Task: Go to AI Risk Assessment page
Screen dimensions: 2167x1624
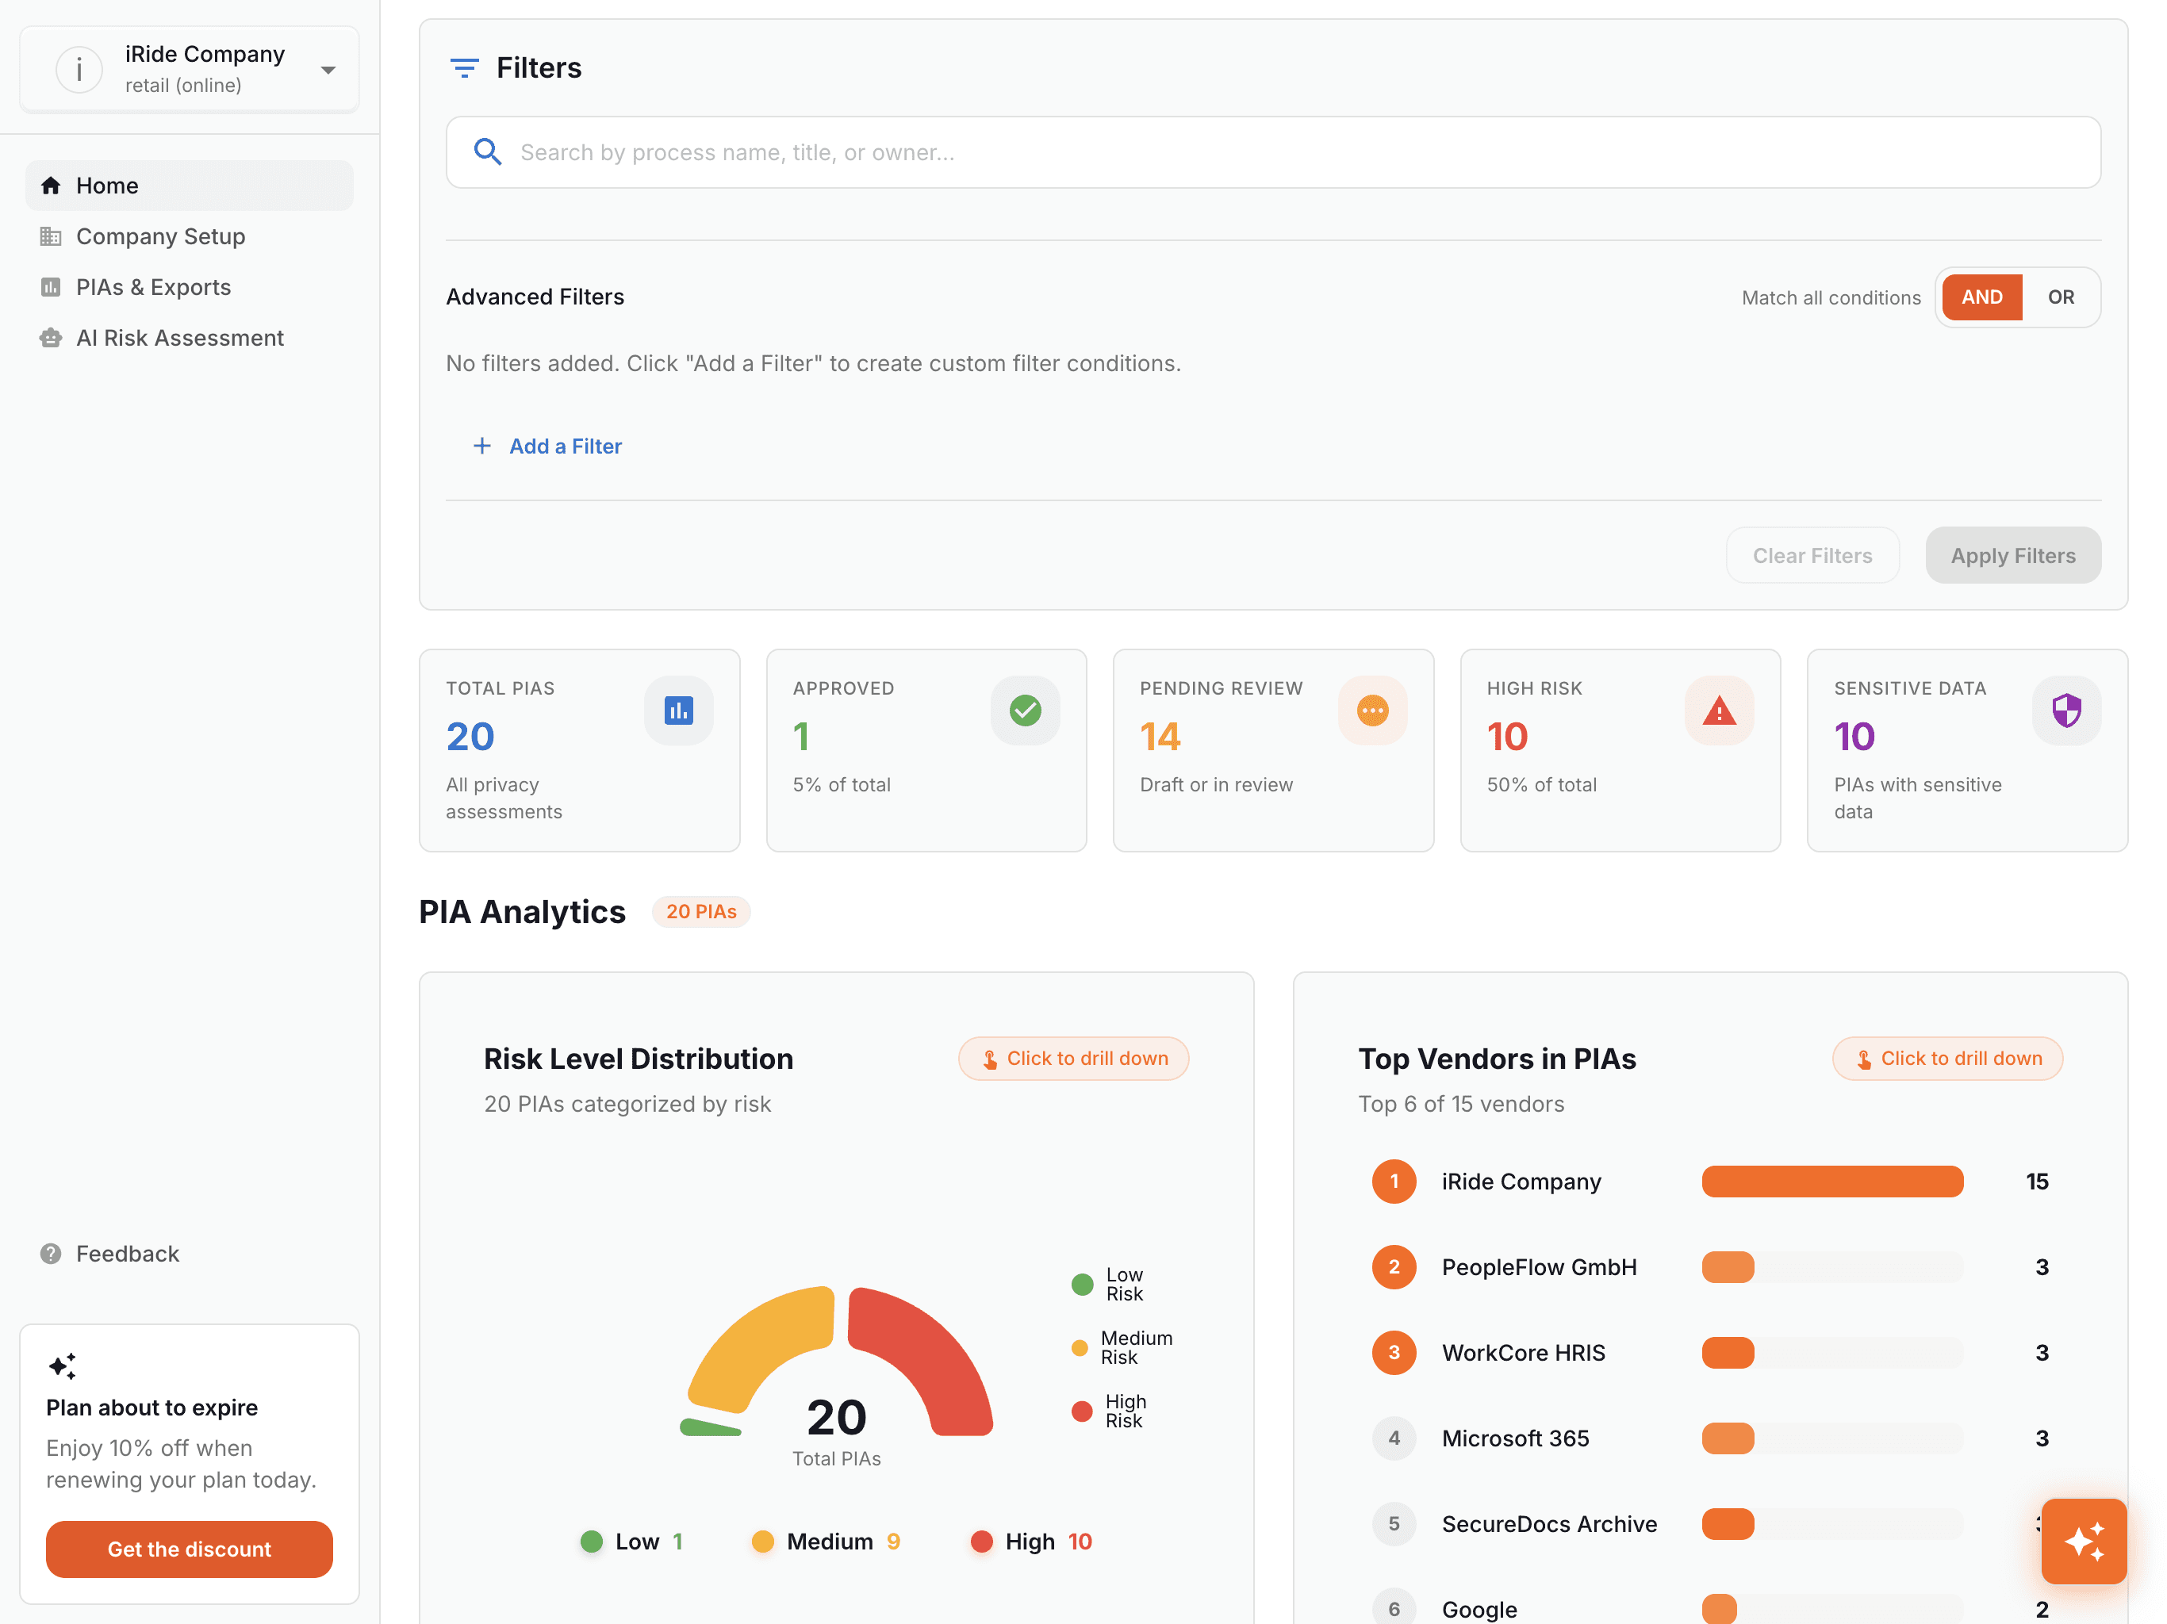Action: click(179, 338)
